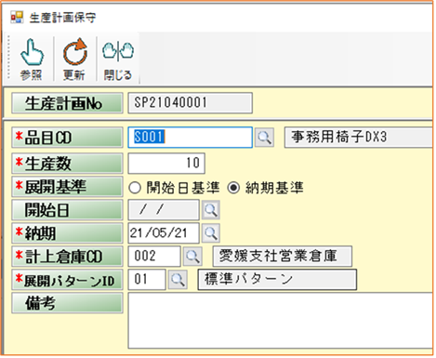Screen dimensions: 436x358
Task: Click the 品目CD label
Action: pos(67,138)
